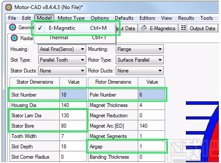Click the Motor-CAD application icon in title bar

9,7
